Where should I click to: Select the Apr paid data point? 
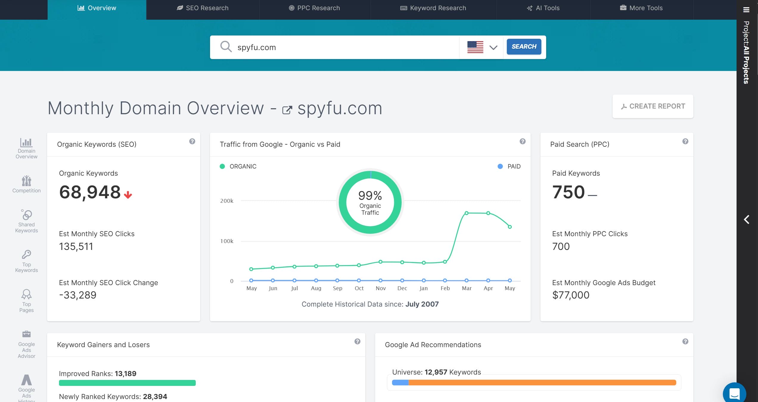[x=488, y=280]
